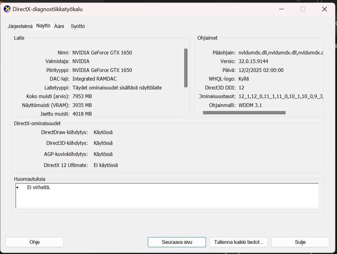
Task: Click the Valmistaja value NVIDIA
Action: pos(81,61)
